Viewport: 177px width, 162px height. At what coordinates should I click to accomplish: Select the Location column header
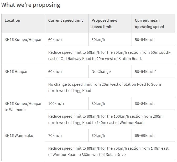[12, 20]
